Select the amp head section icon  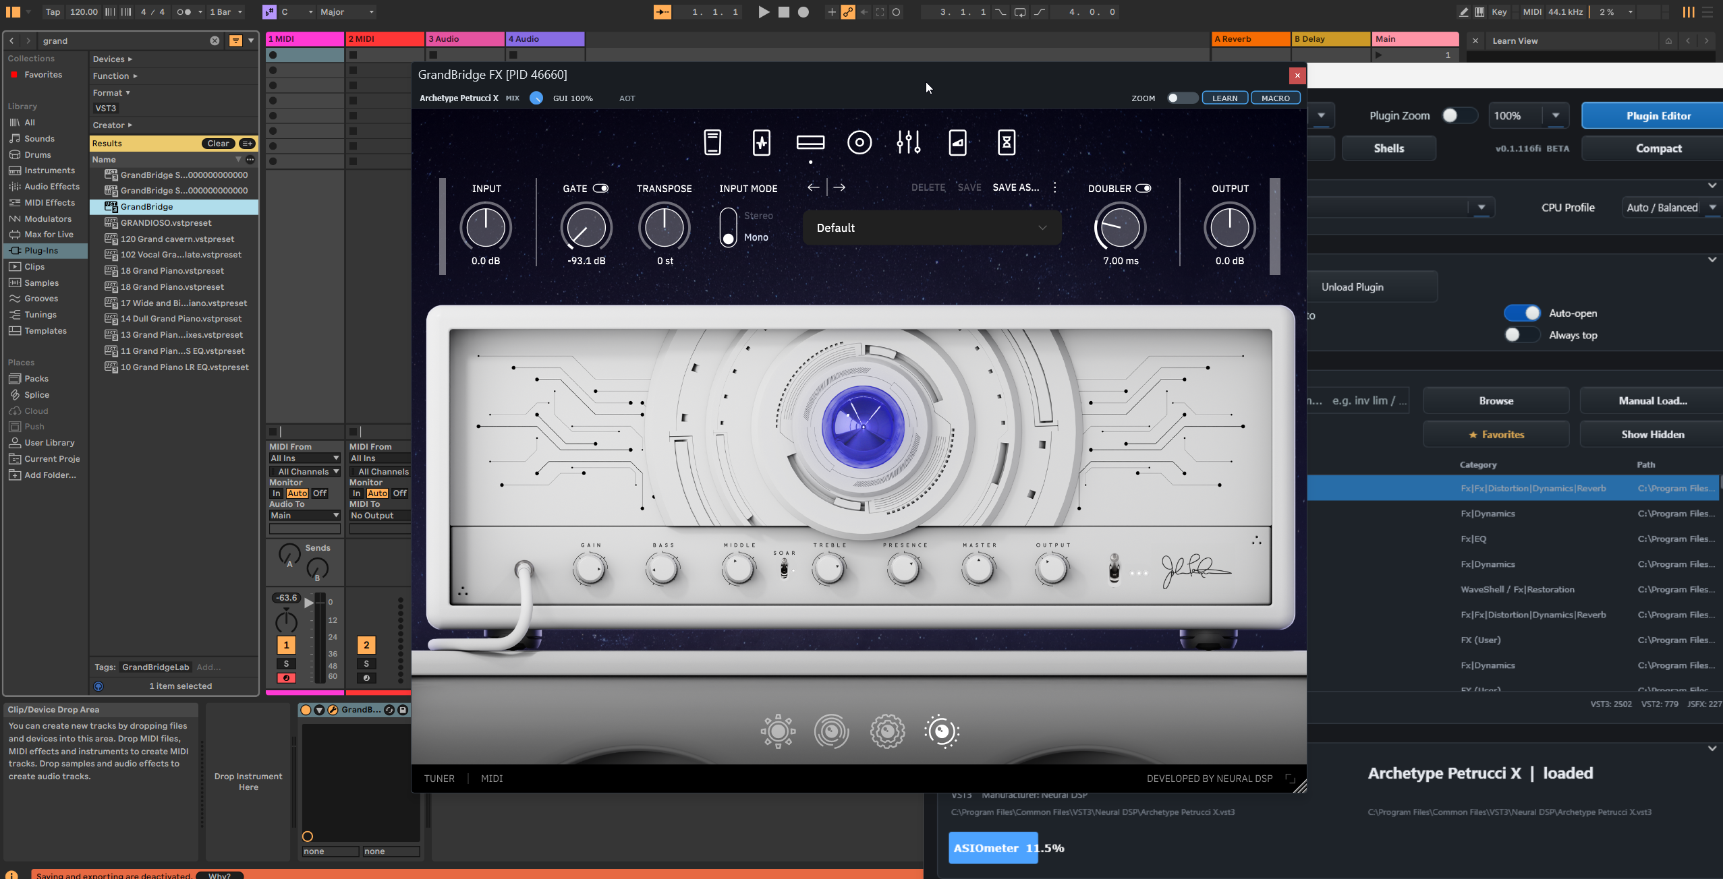point(810,142)
